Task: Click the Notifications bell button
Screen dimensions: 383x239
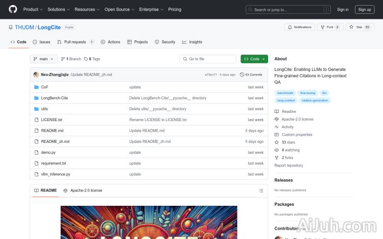Action: point(300,27)
